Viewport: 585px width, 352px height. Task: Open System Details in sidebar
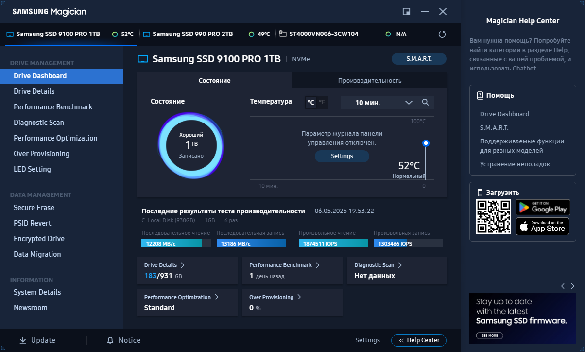pyautogui.click(x=62, y=292)
